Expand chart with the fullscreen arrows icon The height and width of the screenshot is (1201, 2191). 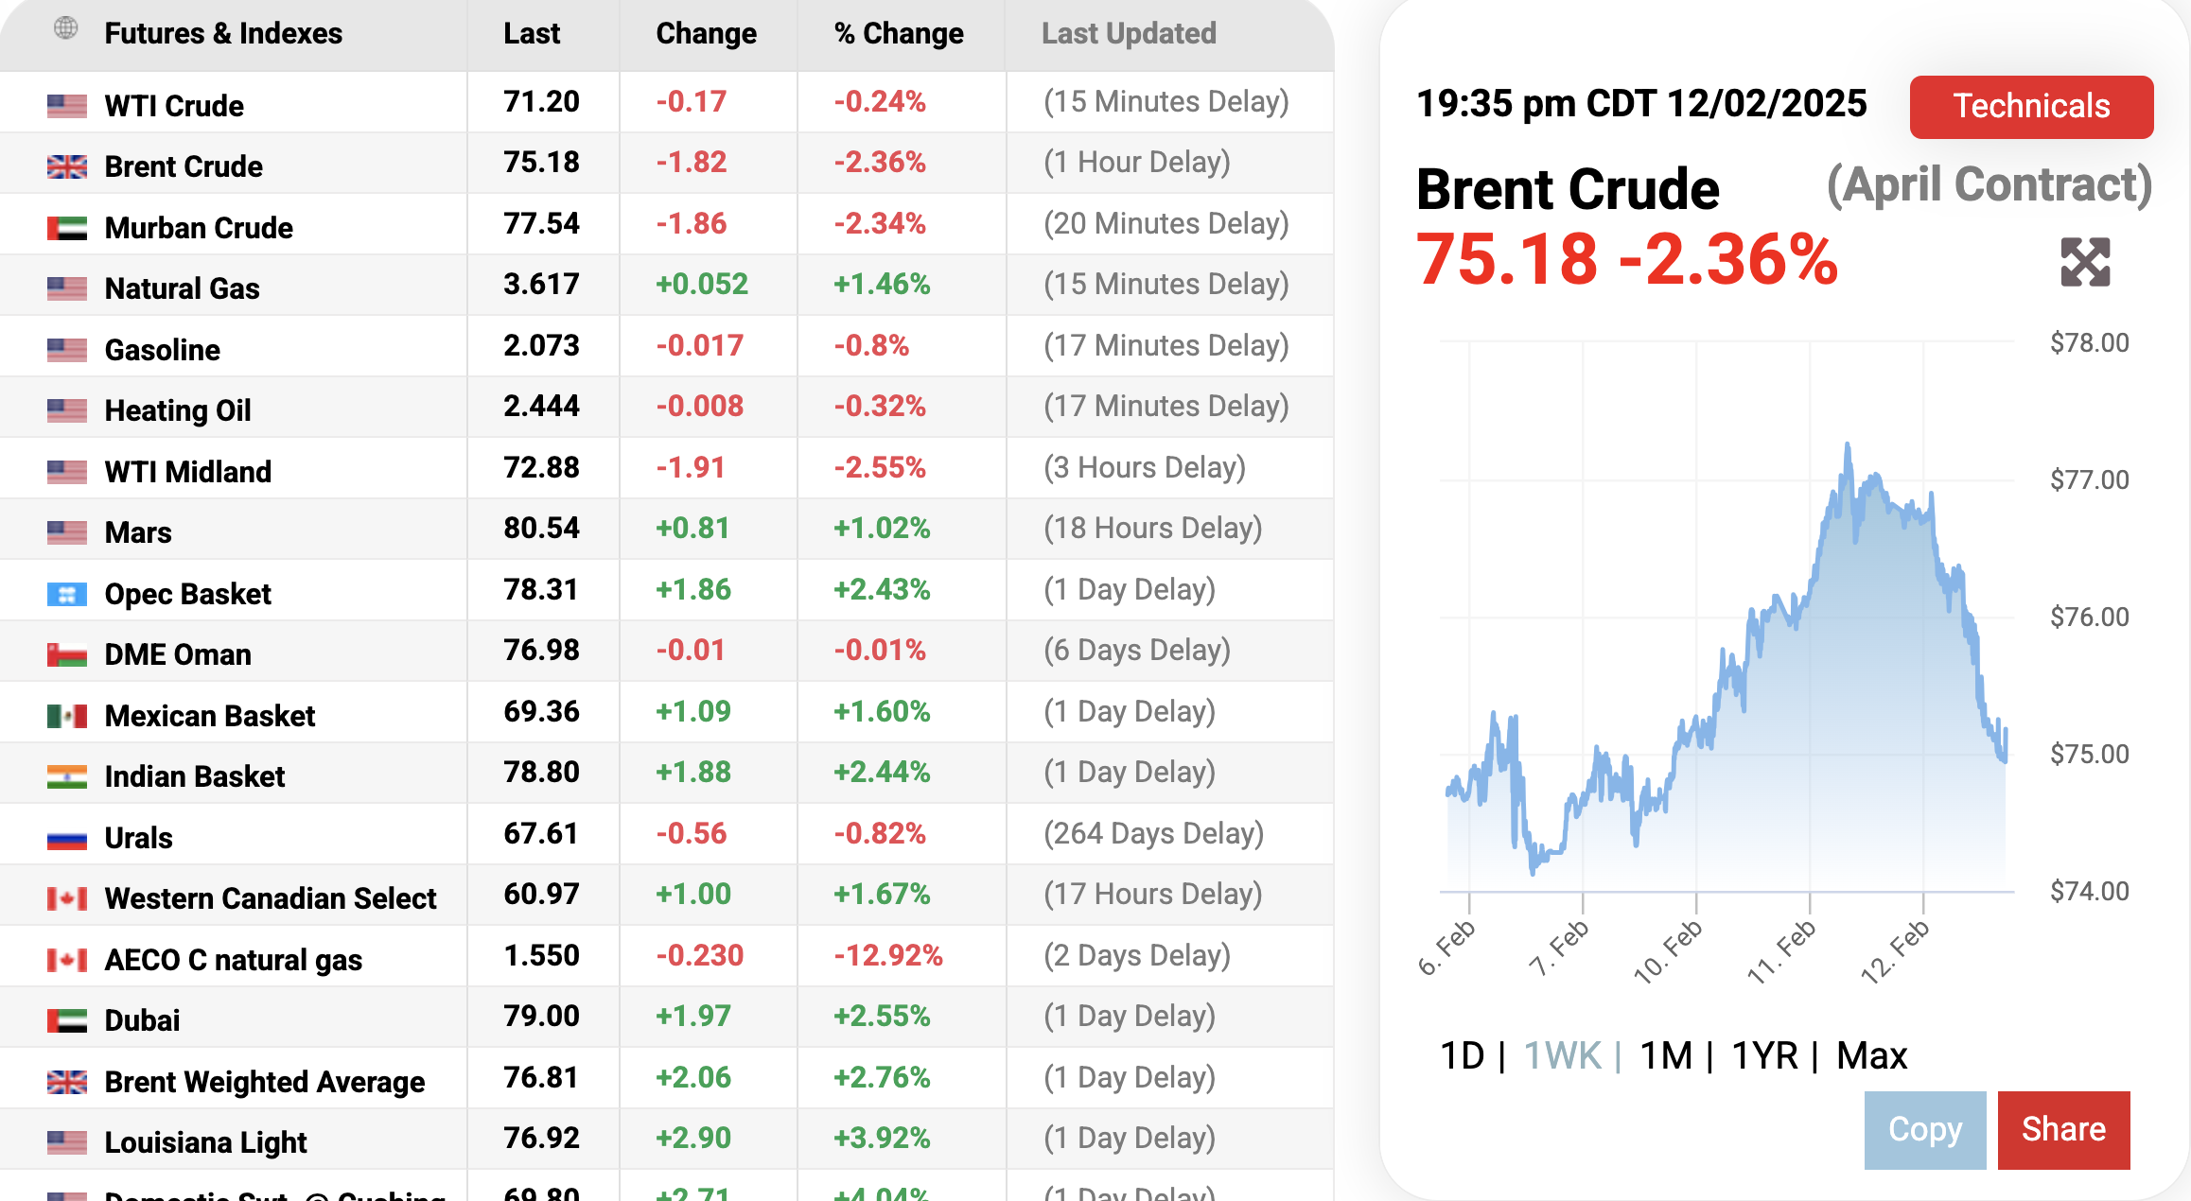pyautogui.click(x=2085, y=262)
